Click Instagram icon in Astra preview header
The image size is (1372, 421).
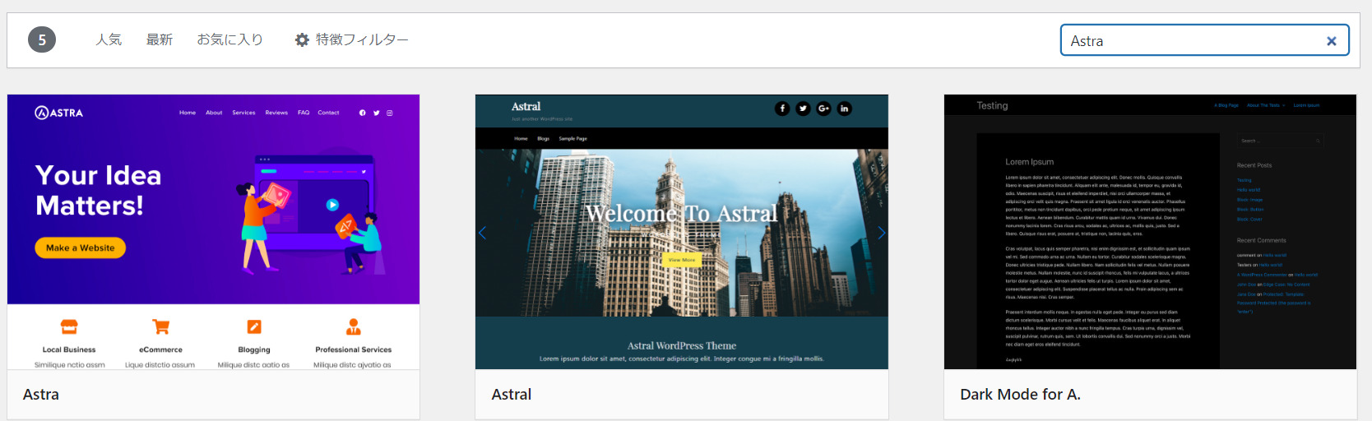click(390, 113)
